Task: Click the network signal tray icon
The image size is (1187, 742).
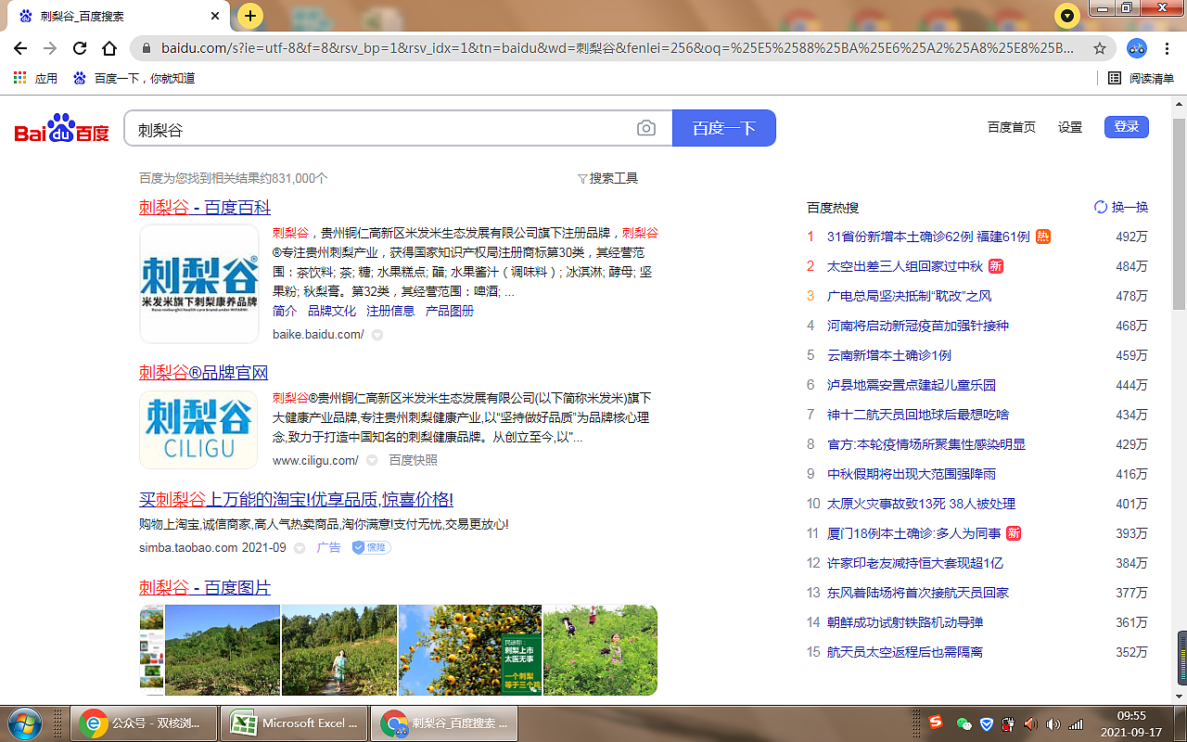Action: [x=1076, y=723]
